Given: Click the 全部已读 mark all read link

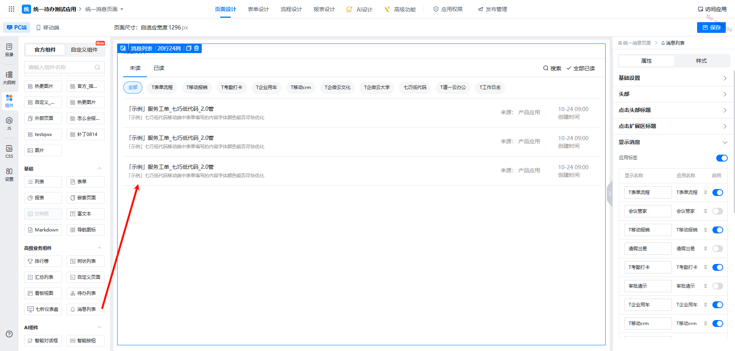Looking at the screenshot, I should click(581, 68).
